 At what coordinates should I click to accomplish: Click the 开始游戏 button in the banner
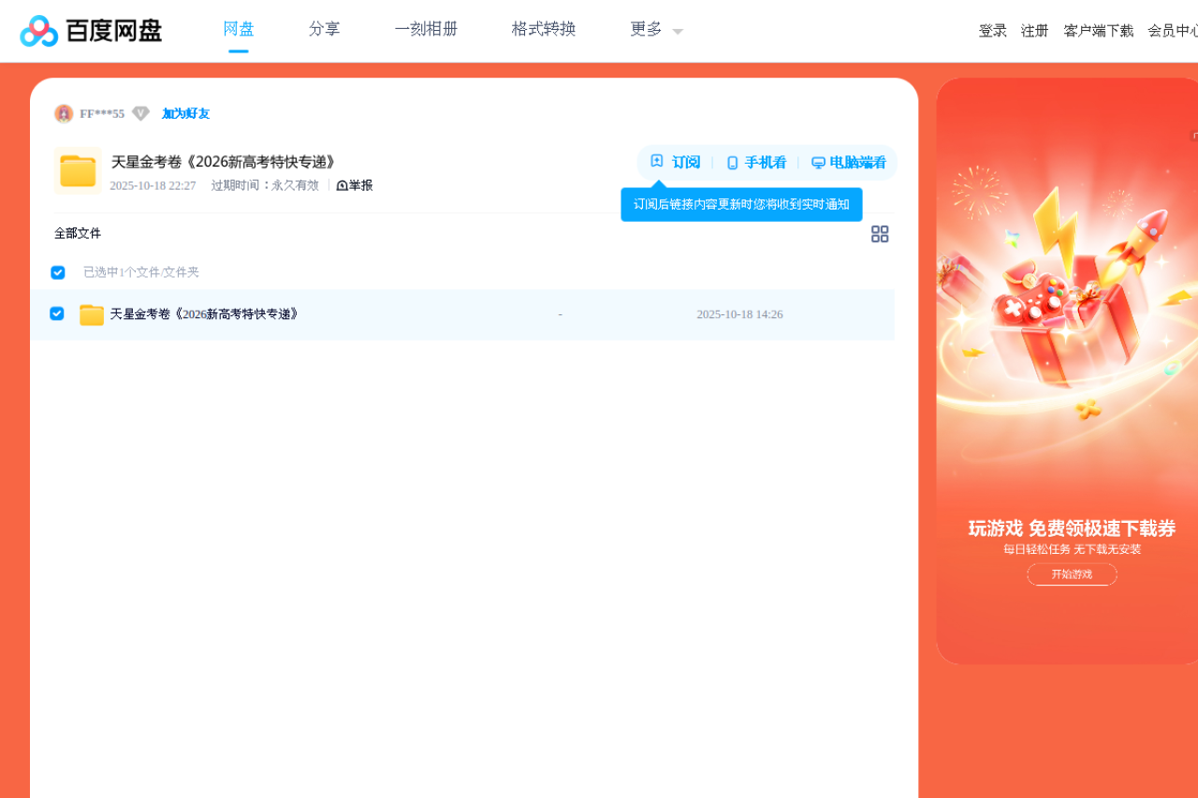coord(1072,573)
